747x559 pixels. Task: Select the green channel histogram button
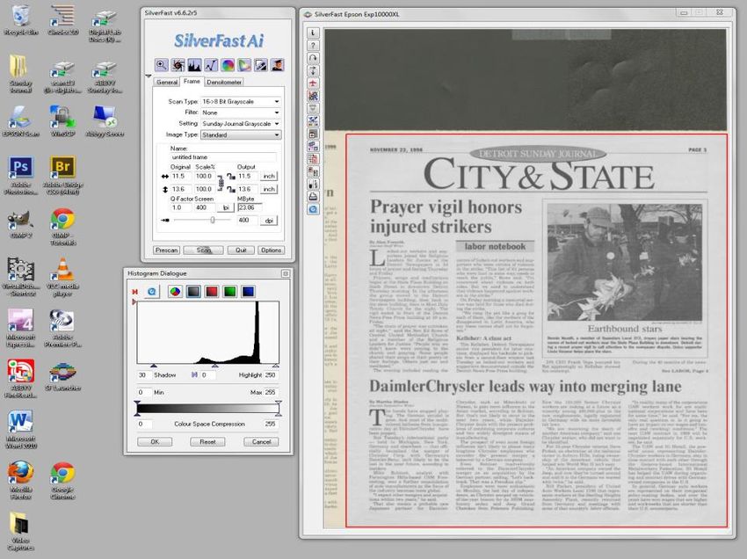tap(229, 291)
